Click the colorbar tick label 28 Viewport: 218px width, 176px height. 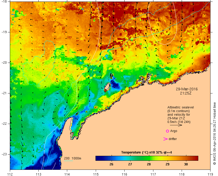coord(149,164)
